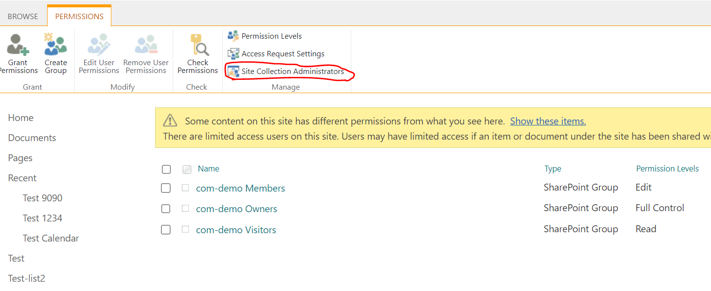711x291 pixels.
Task: Click the Remove User Permissions icon
Action: pyautogui.click(x=146, y=45)
